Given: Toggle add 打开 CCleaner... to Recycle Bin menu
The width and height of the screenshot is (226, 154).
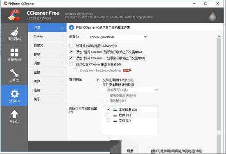Looking at the screenshot, I should coord(71,58).
